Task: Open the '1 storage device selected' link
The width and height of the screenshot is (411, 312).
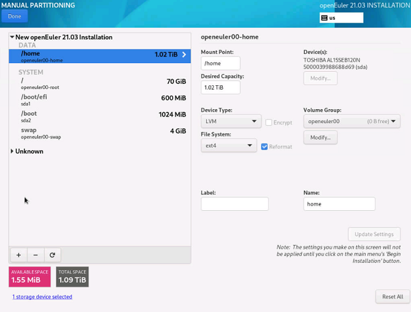Action: click(x=42, y=297)
